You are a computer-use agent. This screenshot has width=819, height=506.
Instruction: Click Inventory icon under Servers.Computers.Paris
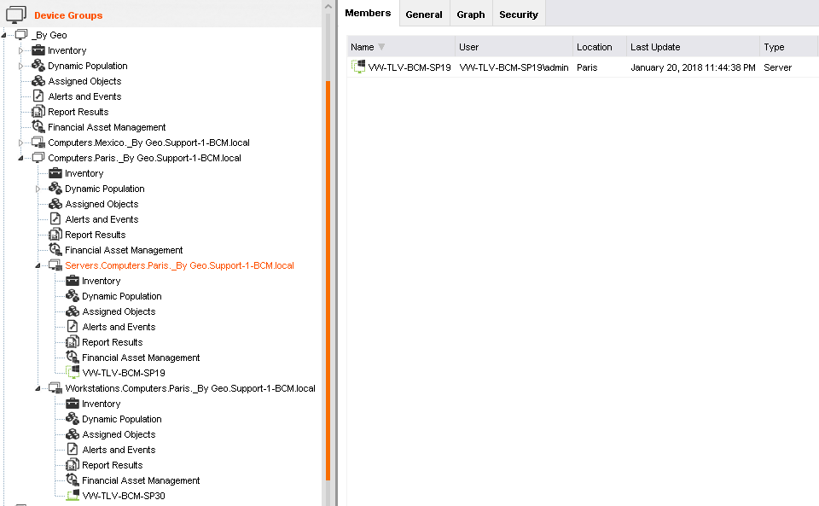coord(73,281)
